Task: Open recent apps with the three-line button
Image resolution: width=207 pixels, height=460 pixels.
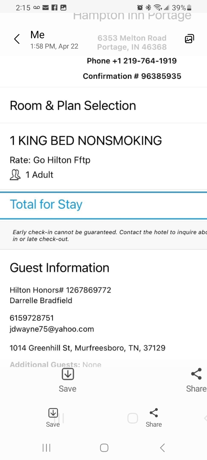Action: [46, 448]
